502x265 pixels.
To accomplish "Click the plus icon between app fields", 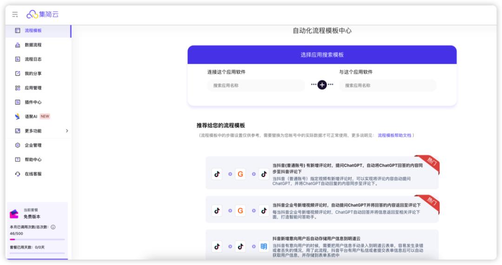I will 322,85.
